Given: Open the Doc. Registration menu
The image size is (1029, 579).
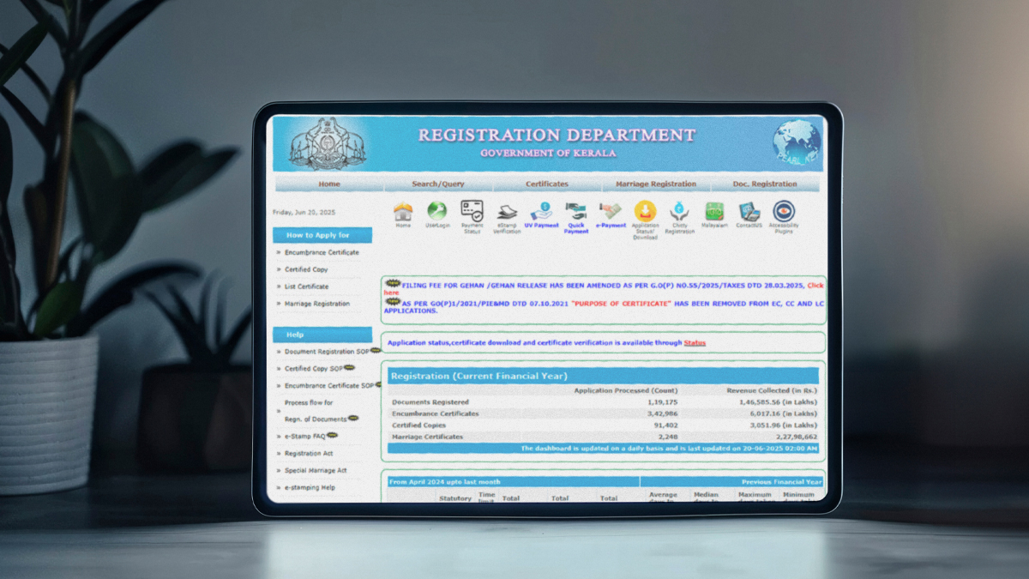Looking at the screenshot, I should (x=765, y=184).
